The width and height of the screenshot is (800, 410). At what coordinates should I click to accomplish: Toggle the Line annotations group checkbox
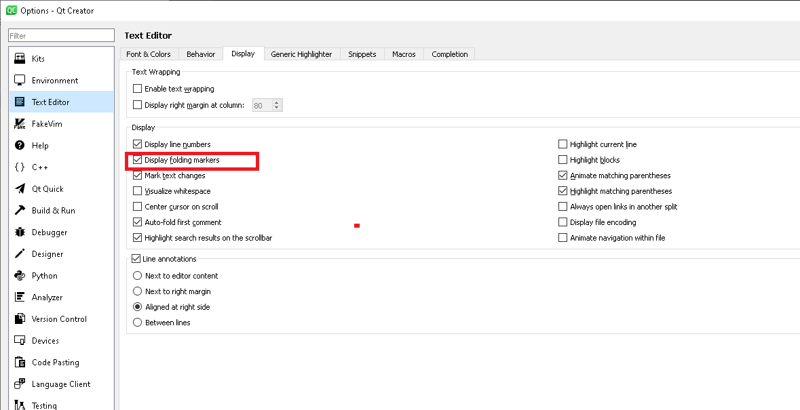pos(136,259)
